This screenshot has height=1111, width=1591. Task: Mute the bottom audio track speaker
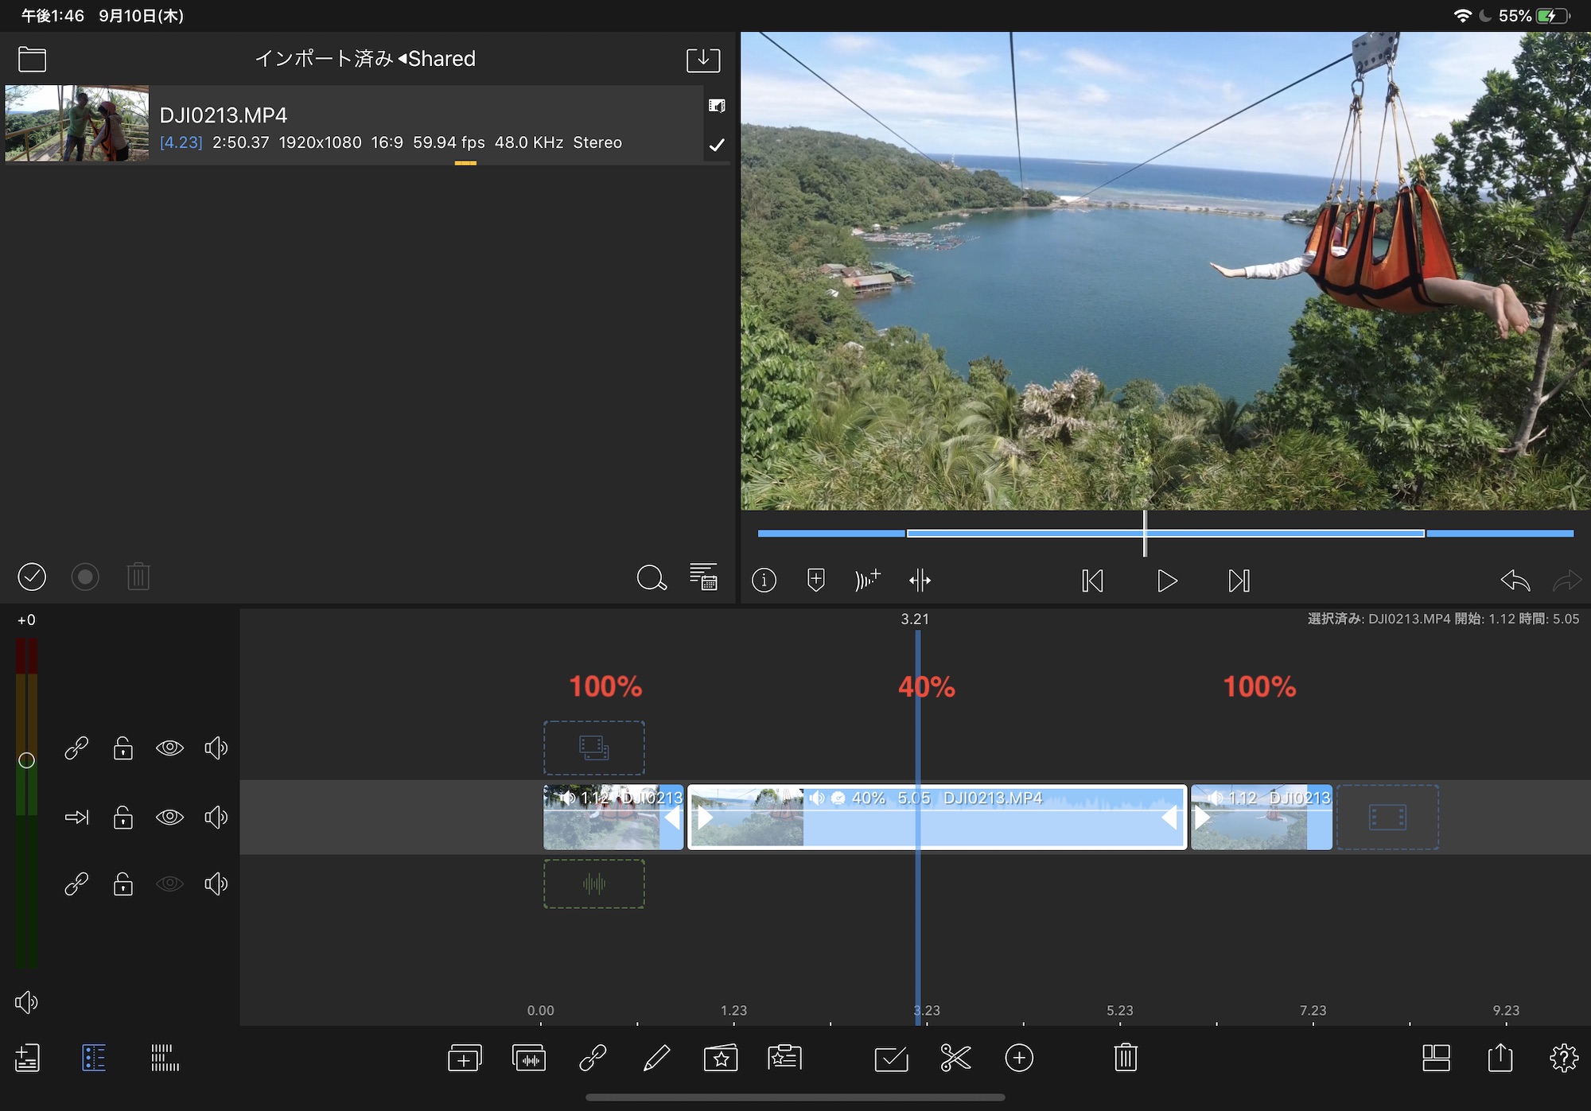[216, 884]
